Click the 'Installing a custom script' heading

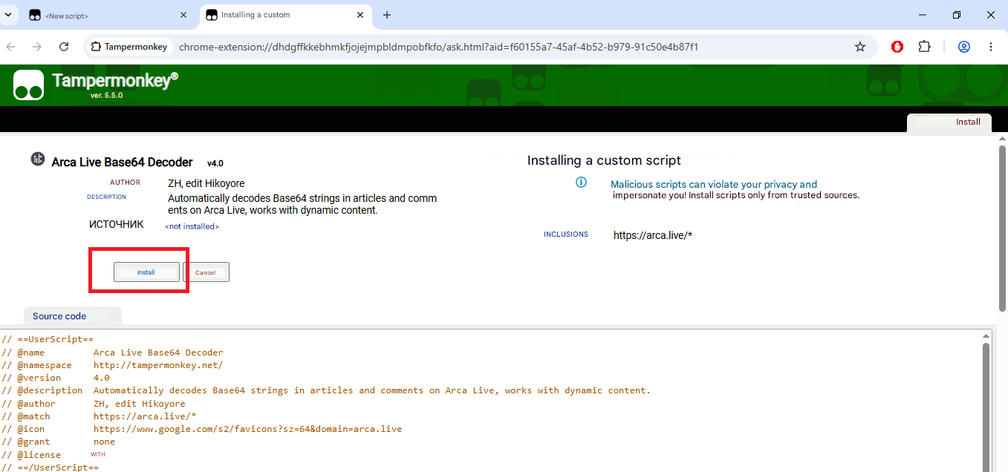coord(604,160)
